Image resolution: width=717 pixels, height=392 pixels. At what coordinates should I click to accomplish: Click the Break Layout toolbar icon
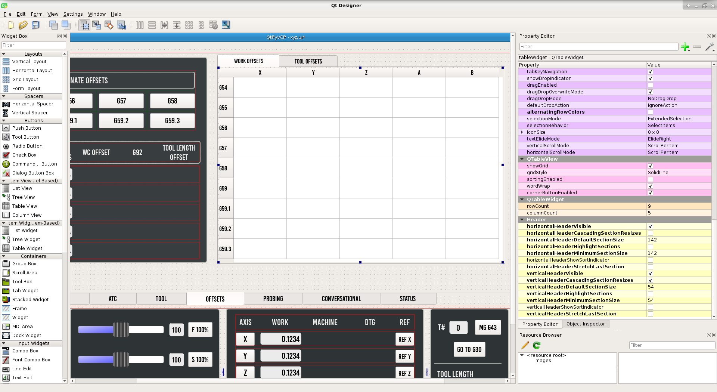tap(214, 25)
